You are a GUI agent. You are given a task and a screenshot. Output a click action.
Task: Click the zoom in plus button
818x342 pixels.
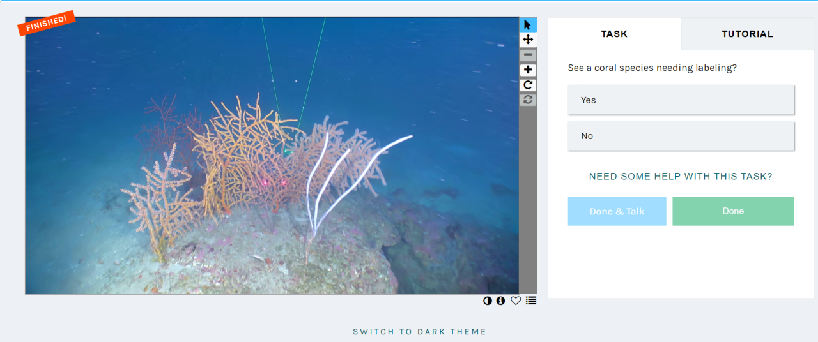click(x=528, y=70)
